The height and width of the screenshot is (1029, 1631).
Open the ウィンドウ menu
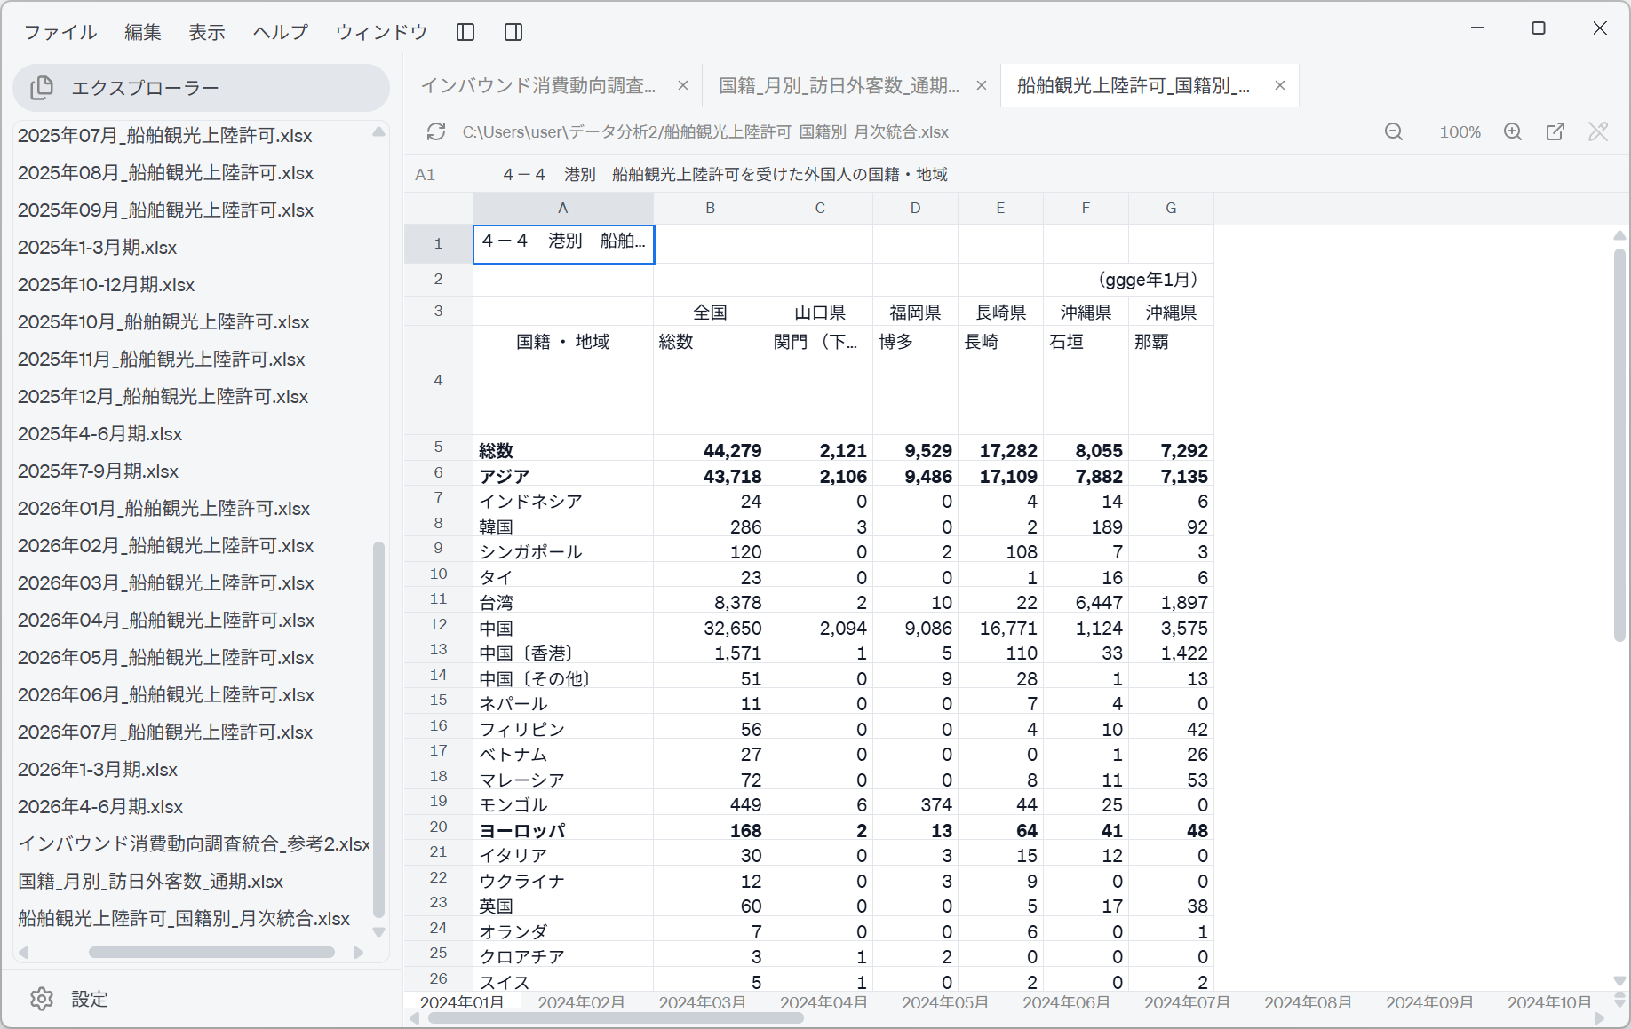click(x=382, y=32)
